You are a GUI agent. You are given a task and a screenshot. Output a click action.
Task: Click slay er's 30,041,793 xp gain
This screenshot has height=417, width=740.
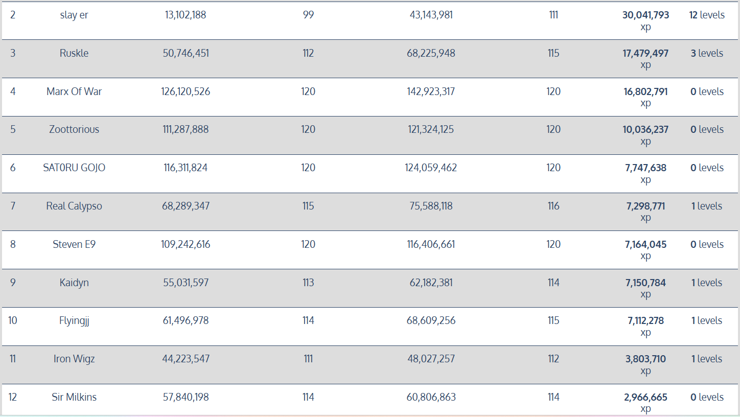pyautogui.click(x=645, y=15)
